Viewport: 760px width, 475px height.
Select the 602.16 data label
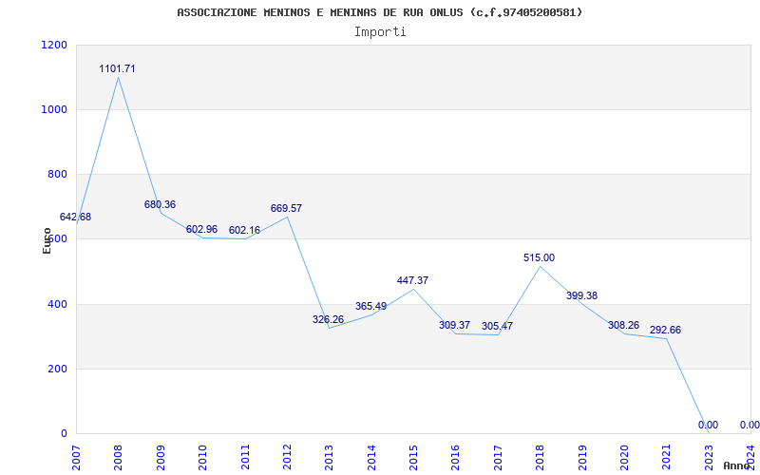click(x=244, y=230)
